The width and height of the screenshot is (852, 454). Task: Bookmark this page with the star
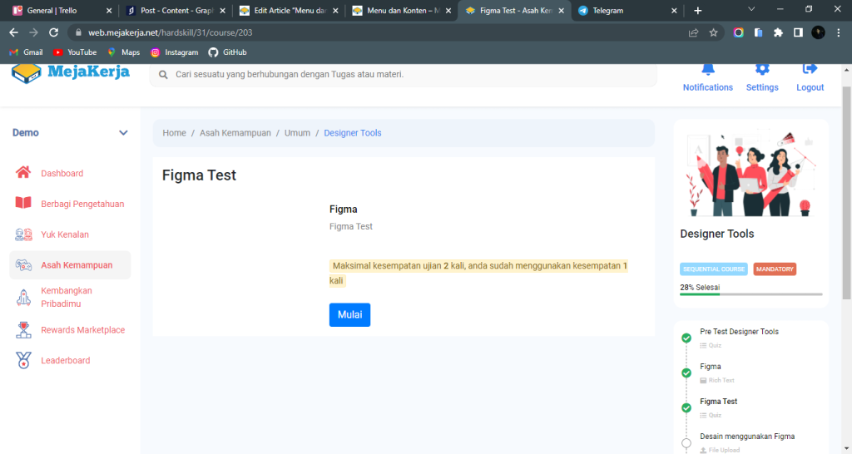pyautogui.click(x=713, y=32)
